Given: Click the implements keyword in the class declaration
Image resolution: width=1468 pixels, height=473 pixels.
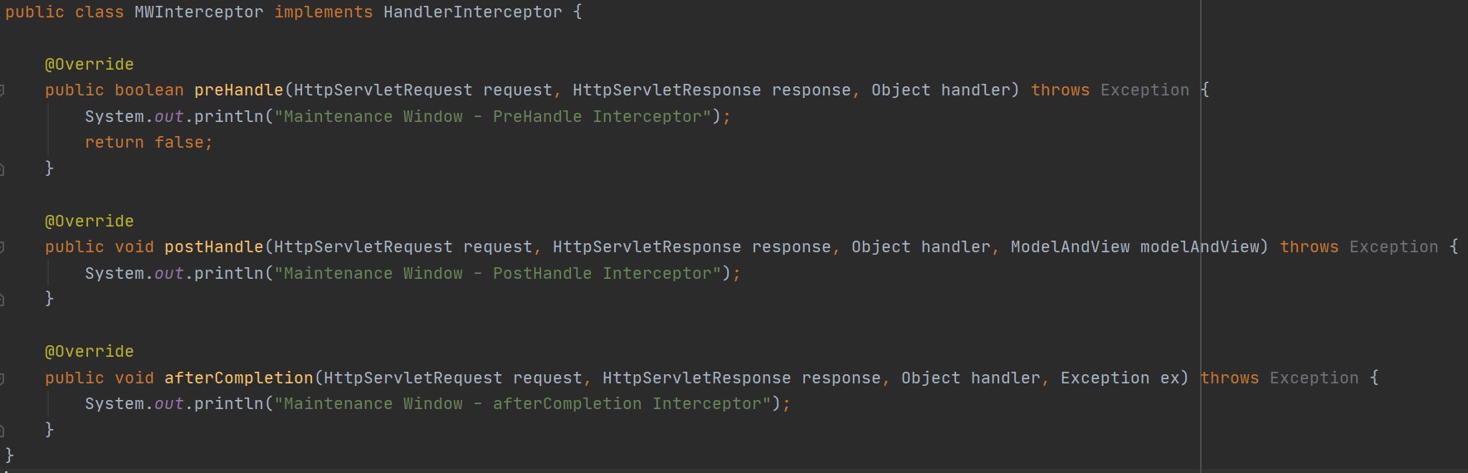Looking at the screenshot, I should [324, 12].
